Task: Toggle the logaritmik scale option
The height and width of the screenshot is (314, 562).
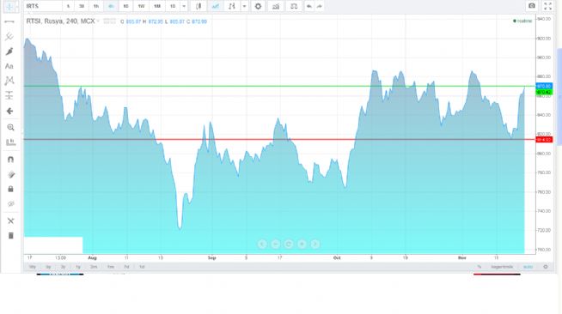Action: tap(502, 267)
